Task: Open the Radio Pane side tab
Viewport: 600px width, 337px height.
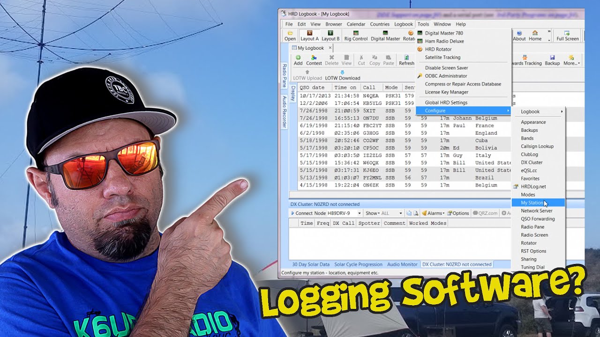Action: click(x=284, y=76)
